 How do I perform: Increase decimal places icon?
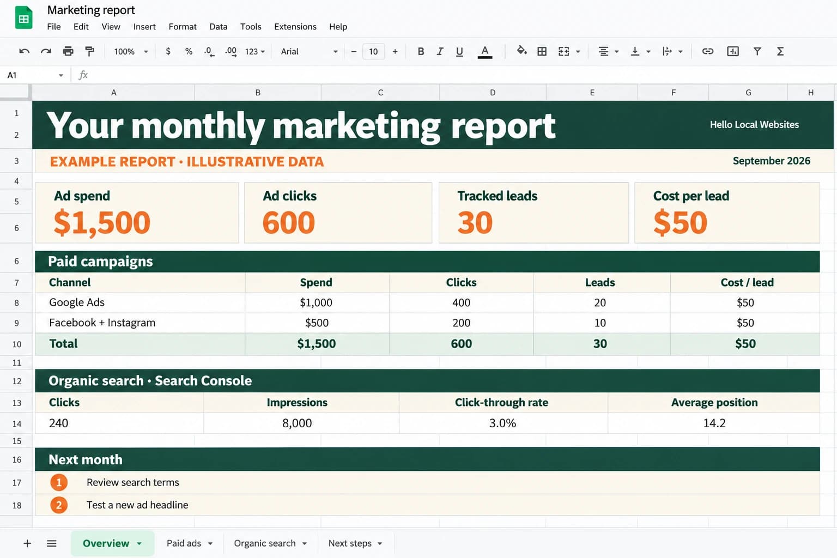tap(231, 51)
